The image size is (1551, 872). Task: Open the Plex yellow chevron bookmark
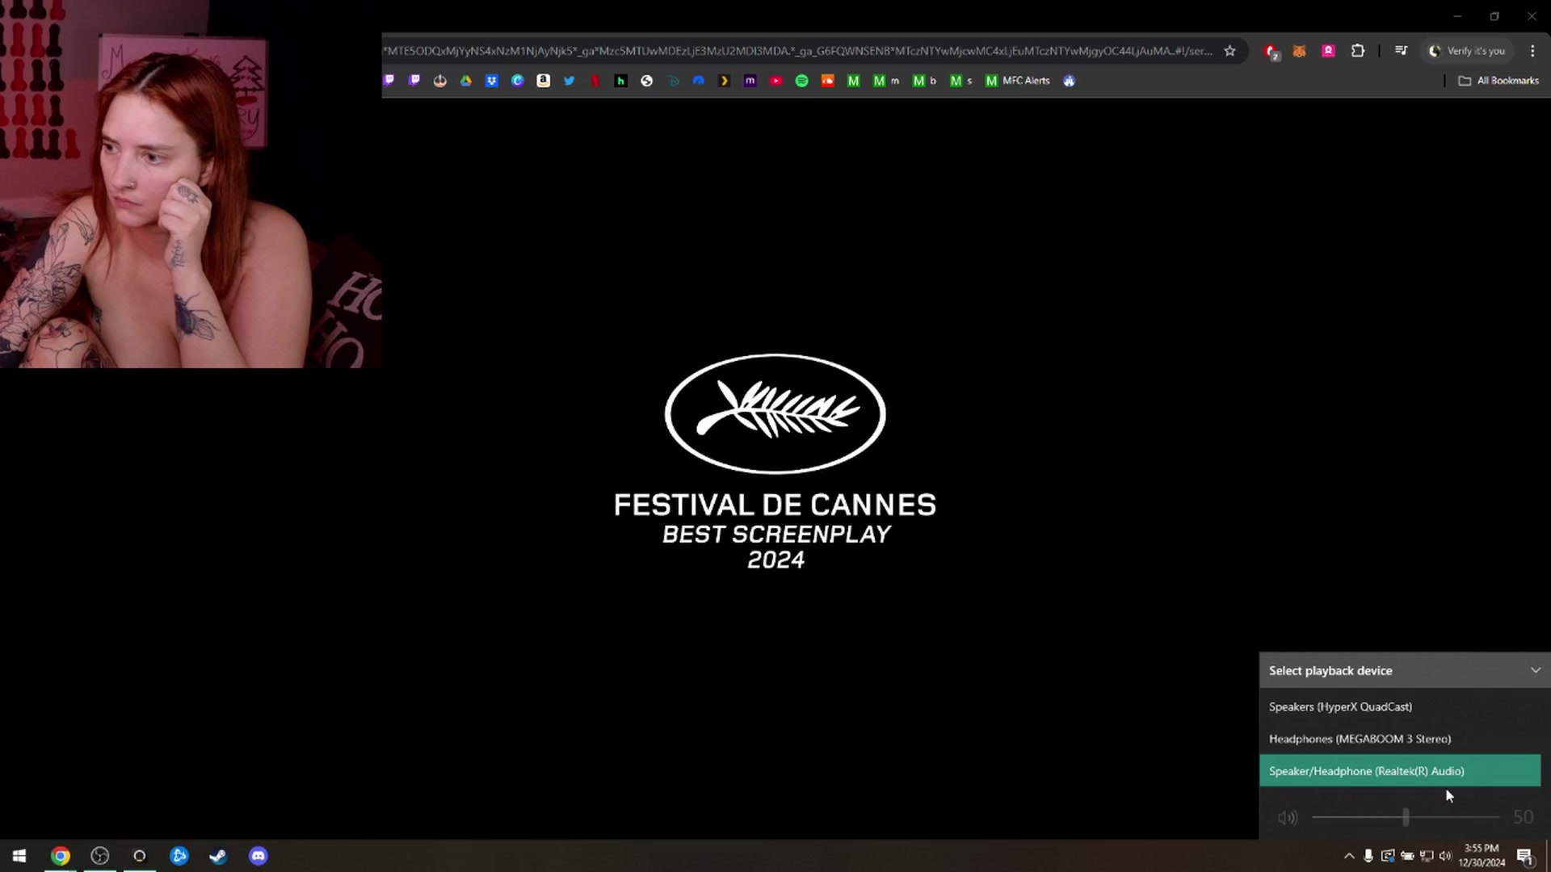tap(725, 81)
